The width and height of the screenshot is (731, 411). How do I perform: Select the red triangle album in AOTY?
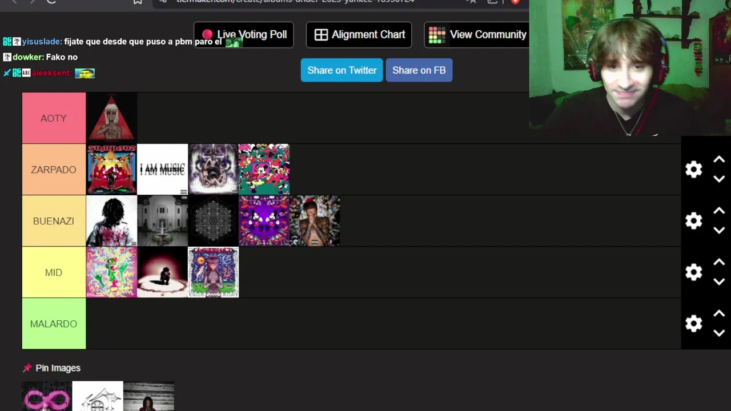click(111, 118)
